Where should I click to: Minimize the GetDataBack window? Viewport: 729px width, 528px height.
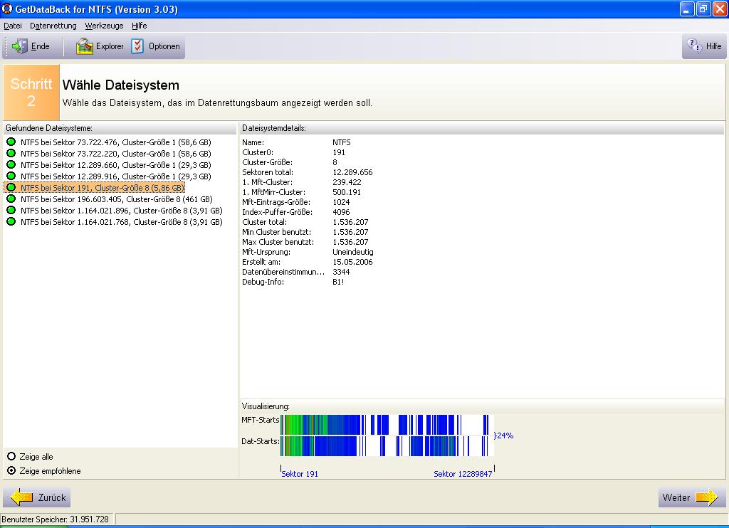687,9
